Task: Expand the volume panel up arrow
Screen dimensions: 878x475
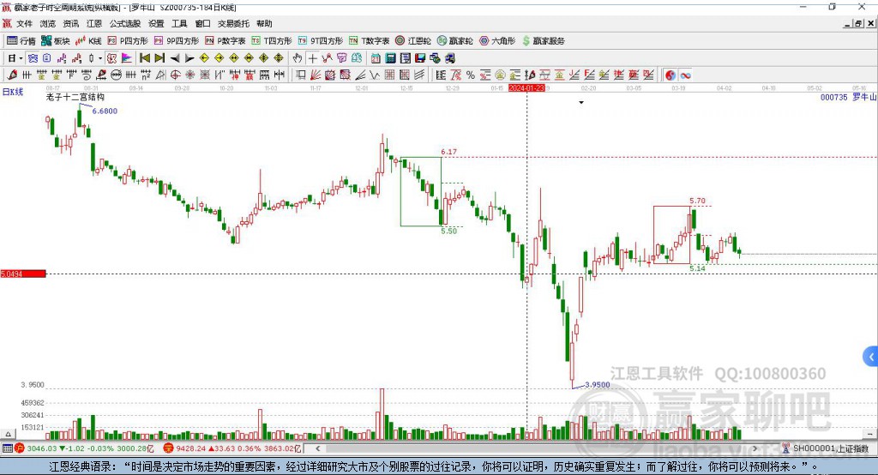Action: coord(8,434)
